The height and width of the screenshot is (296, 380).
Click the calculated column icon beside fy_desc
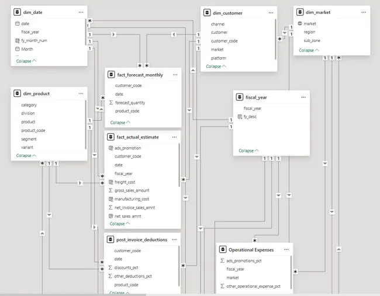click(x=239, y=117)
